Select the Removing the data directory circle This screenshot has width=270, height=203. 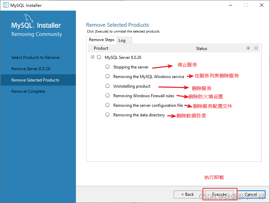(108, 115)
